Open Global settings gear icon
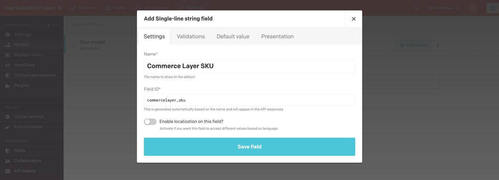This screenshot has height=180, width=499. [x=7, y=117]
